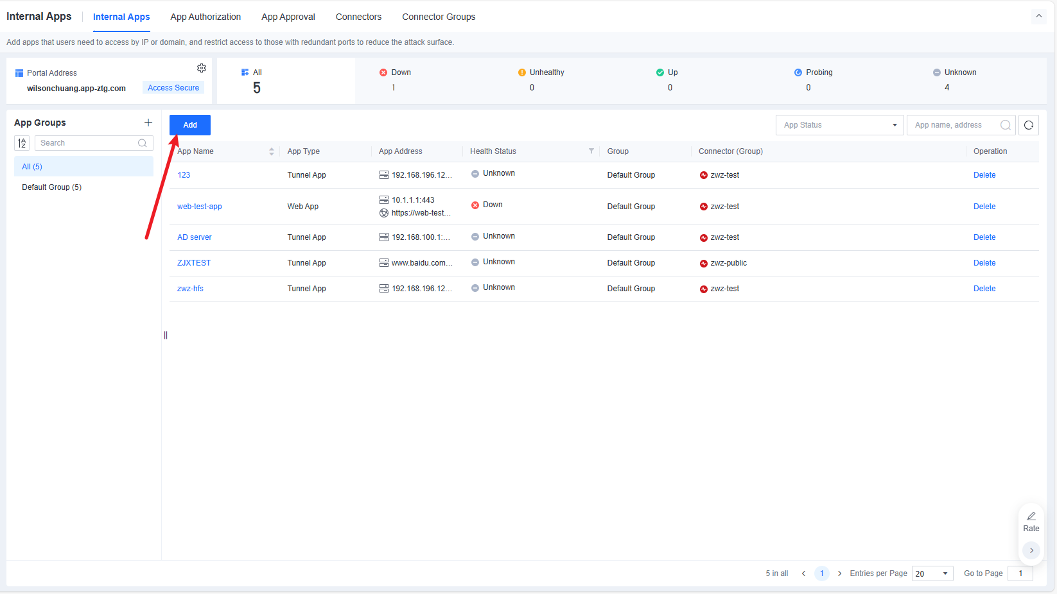Focus the Go to Page input
1057x594 pixels.
coord(1020,573)
